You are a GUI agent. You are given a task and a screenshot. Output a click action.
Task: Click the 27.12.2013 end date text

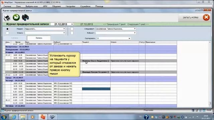pos(87,24)
